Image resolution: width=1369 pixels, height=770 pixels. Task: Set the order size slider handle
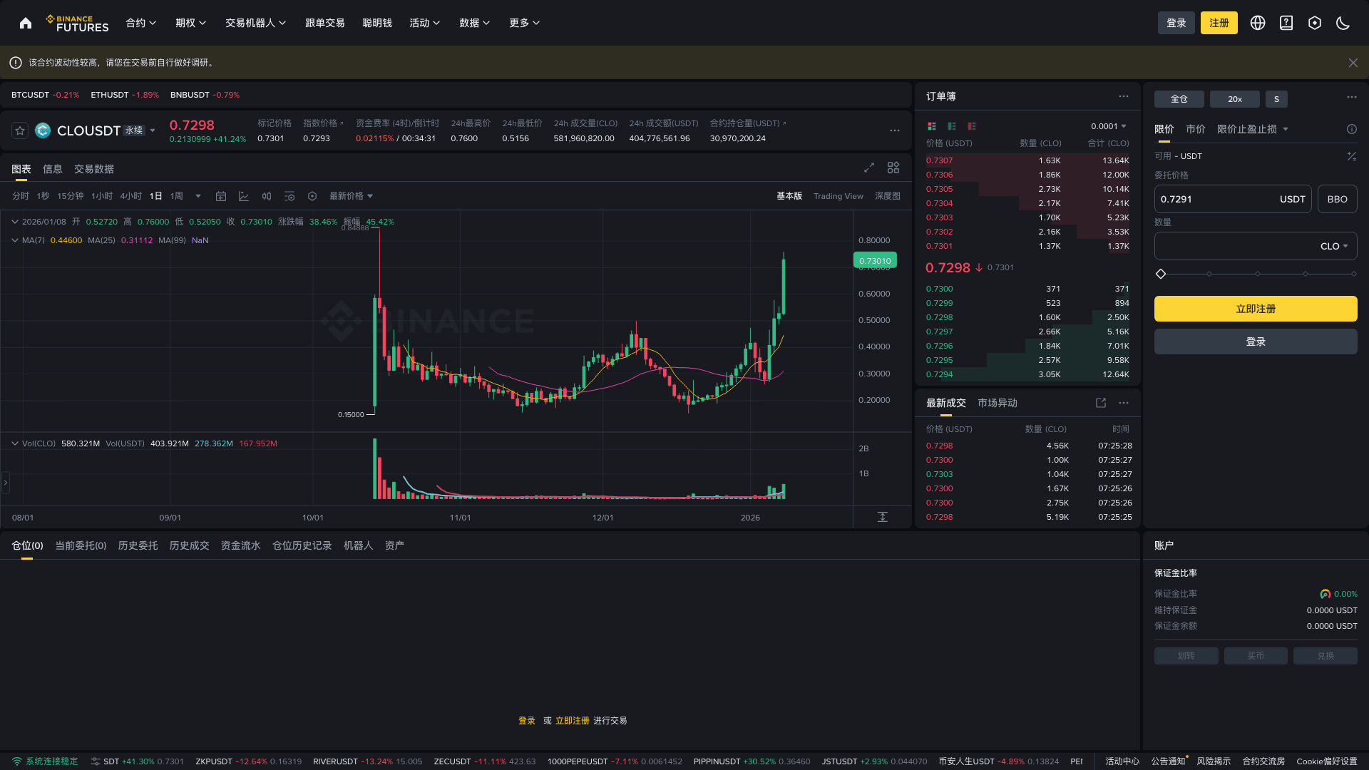click(x=1161, y=274)
